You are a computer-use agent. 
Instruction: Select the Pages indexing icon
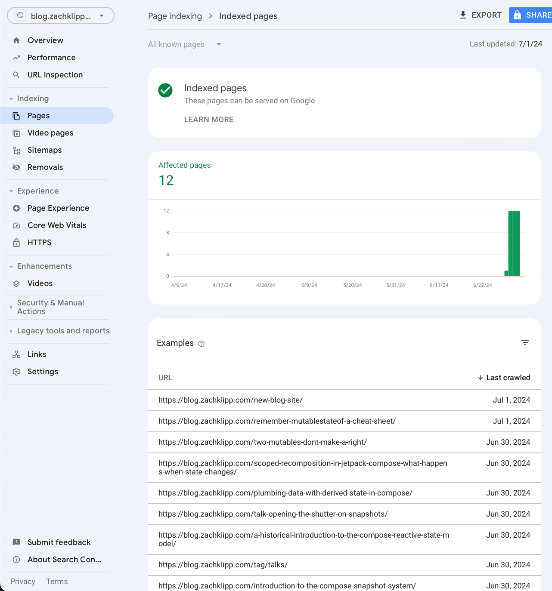click(x=16, y=116)
